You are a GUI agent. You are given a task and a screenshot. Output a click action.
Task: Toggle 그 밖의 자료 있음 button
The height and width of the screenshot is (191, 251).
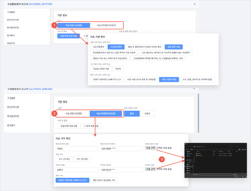point(91,126)
